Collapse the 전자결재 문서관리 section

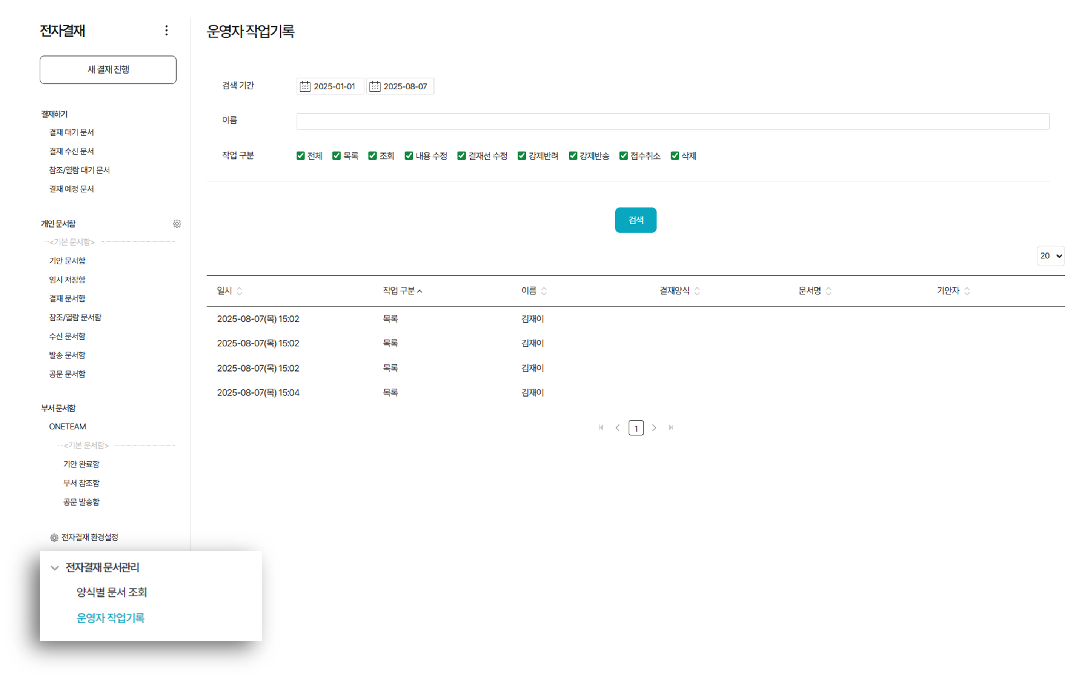click(x=55, y=568)
